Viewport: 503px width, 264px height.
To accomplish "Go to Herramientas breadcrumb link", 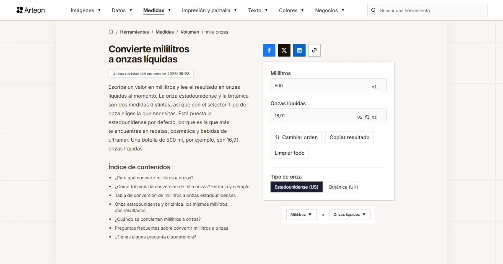I will (x=135, y=32).
